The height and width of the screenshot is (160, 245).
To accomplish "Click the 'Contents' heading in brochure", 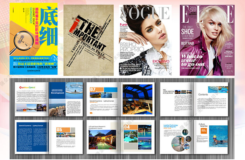I will point(203,95).
